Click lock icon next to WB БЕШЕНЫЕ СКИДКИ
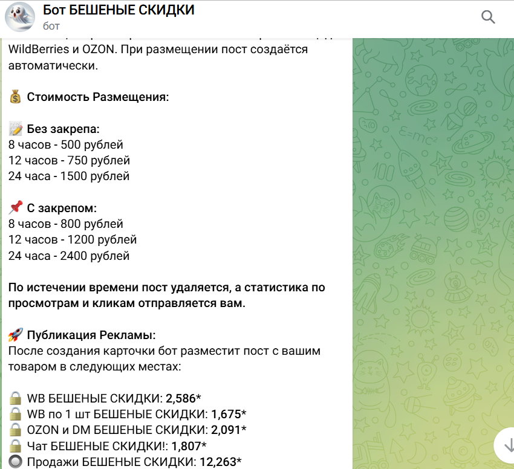 point(16,398)
